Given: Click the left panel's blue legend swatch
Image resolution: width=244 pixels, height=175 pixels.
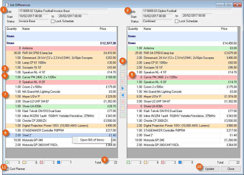Looking at the screenshot, I should (x=59, y=162).
